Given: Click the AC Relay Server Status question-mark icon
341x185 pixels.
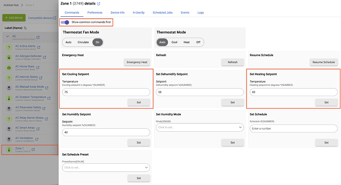Looking at the screenshot, I should [x=9, y=119].
